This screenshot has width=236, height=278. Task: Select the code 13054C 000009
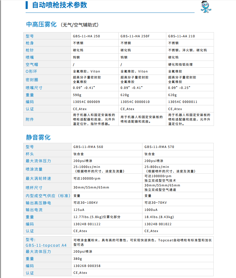86,102
